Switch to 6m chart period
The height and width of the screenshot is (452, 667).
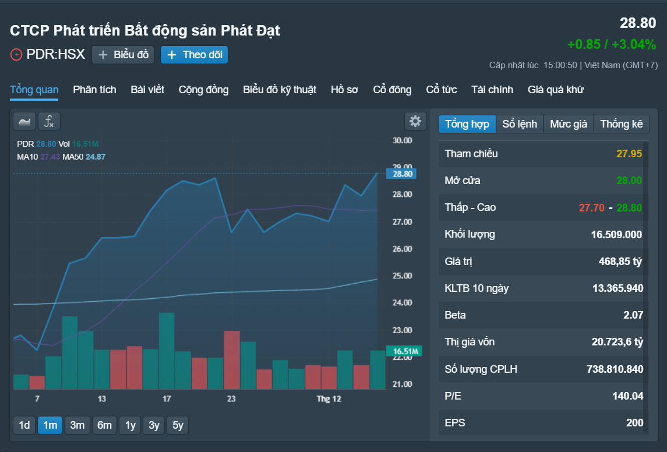(x=104, y=425)
